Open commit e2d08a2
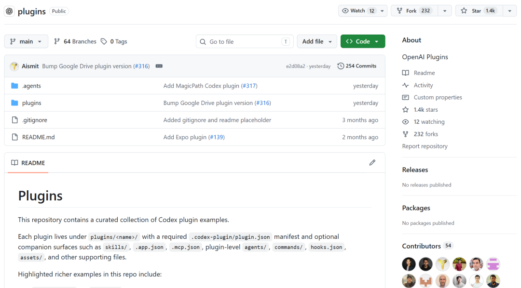This screenshot has height=288, width=521. point(295,66)
